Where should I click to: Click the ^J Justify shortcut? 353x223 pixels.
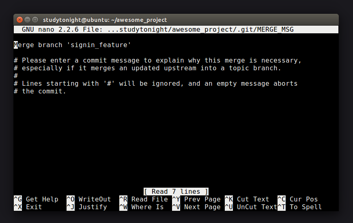(x=87, y=207)
